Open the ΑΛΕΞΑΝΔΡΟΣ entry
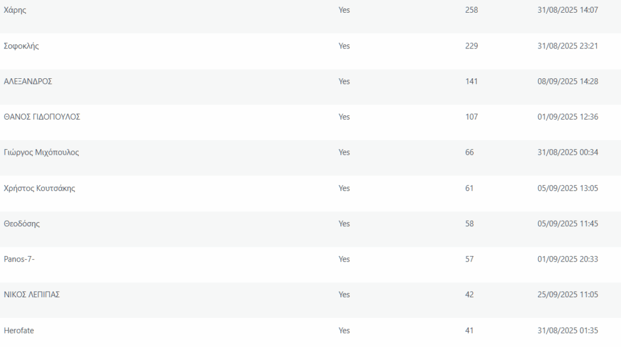Image resolution: width=621 pixels, height=347 pixels. (28, 81)
